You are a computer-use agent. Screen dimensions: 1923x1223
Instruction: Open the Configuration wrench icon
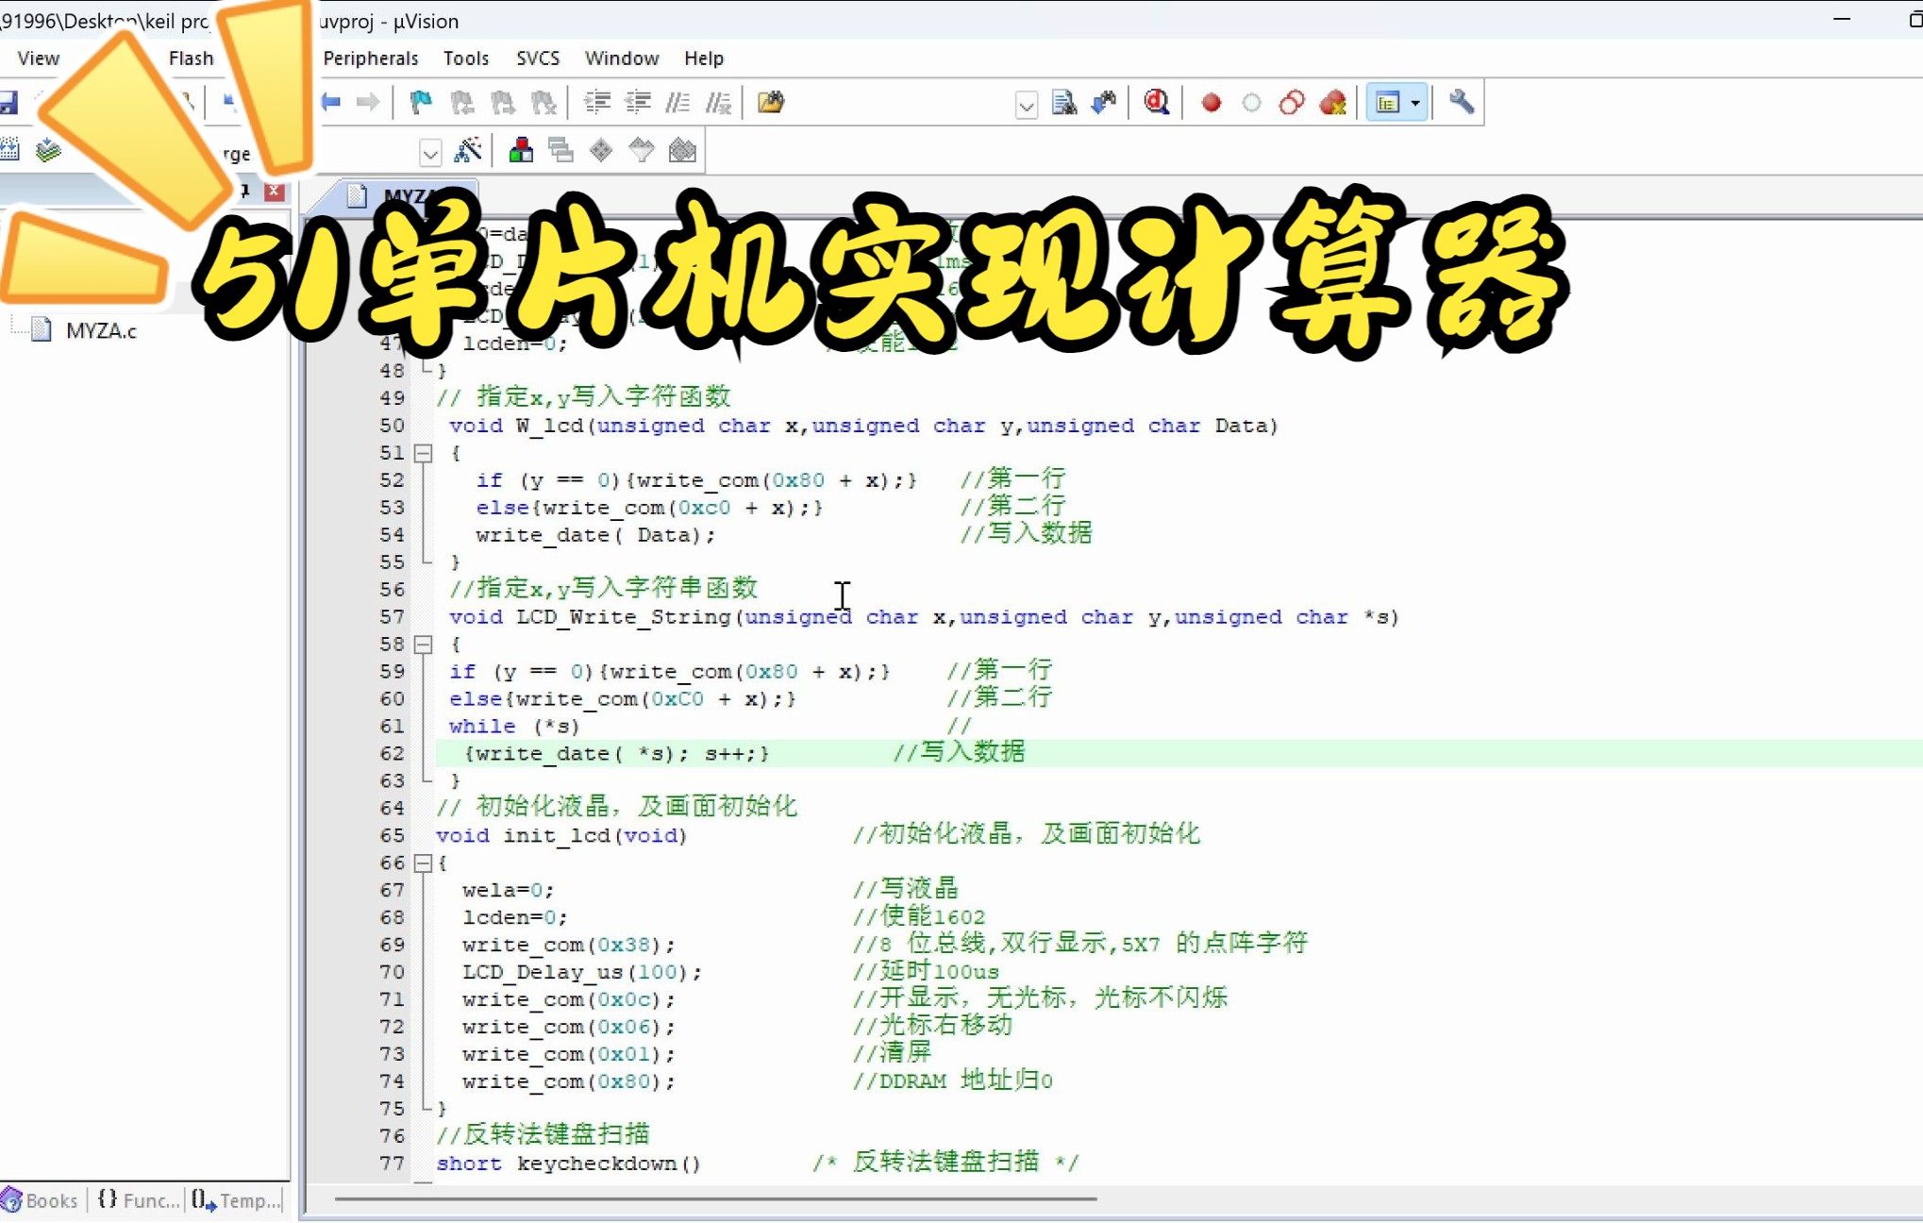1461,102
